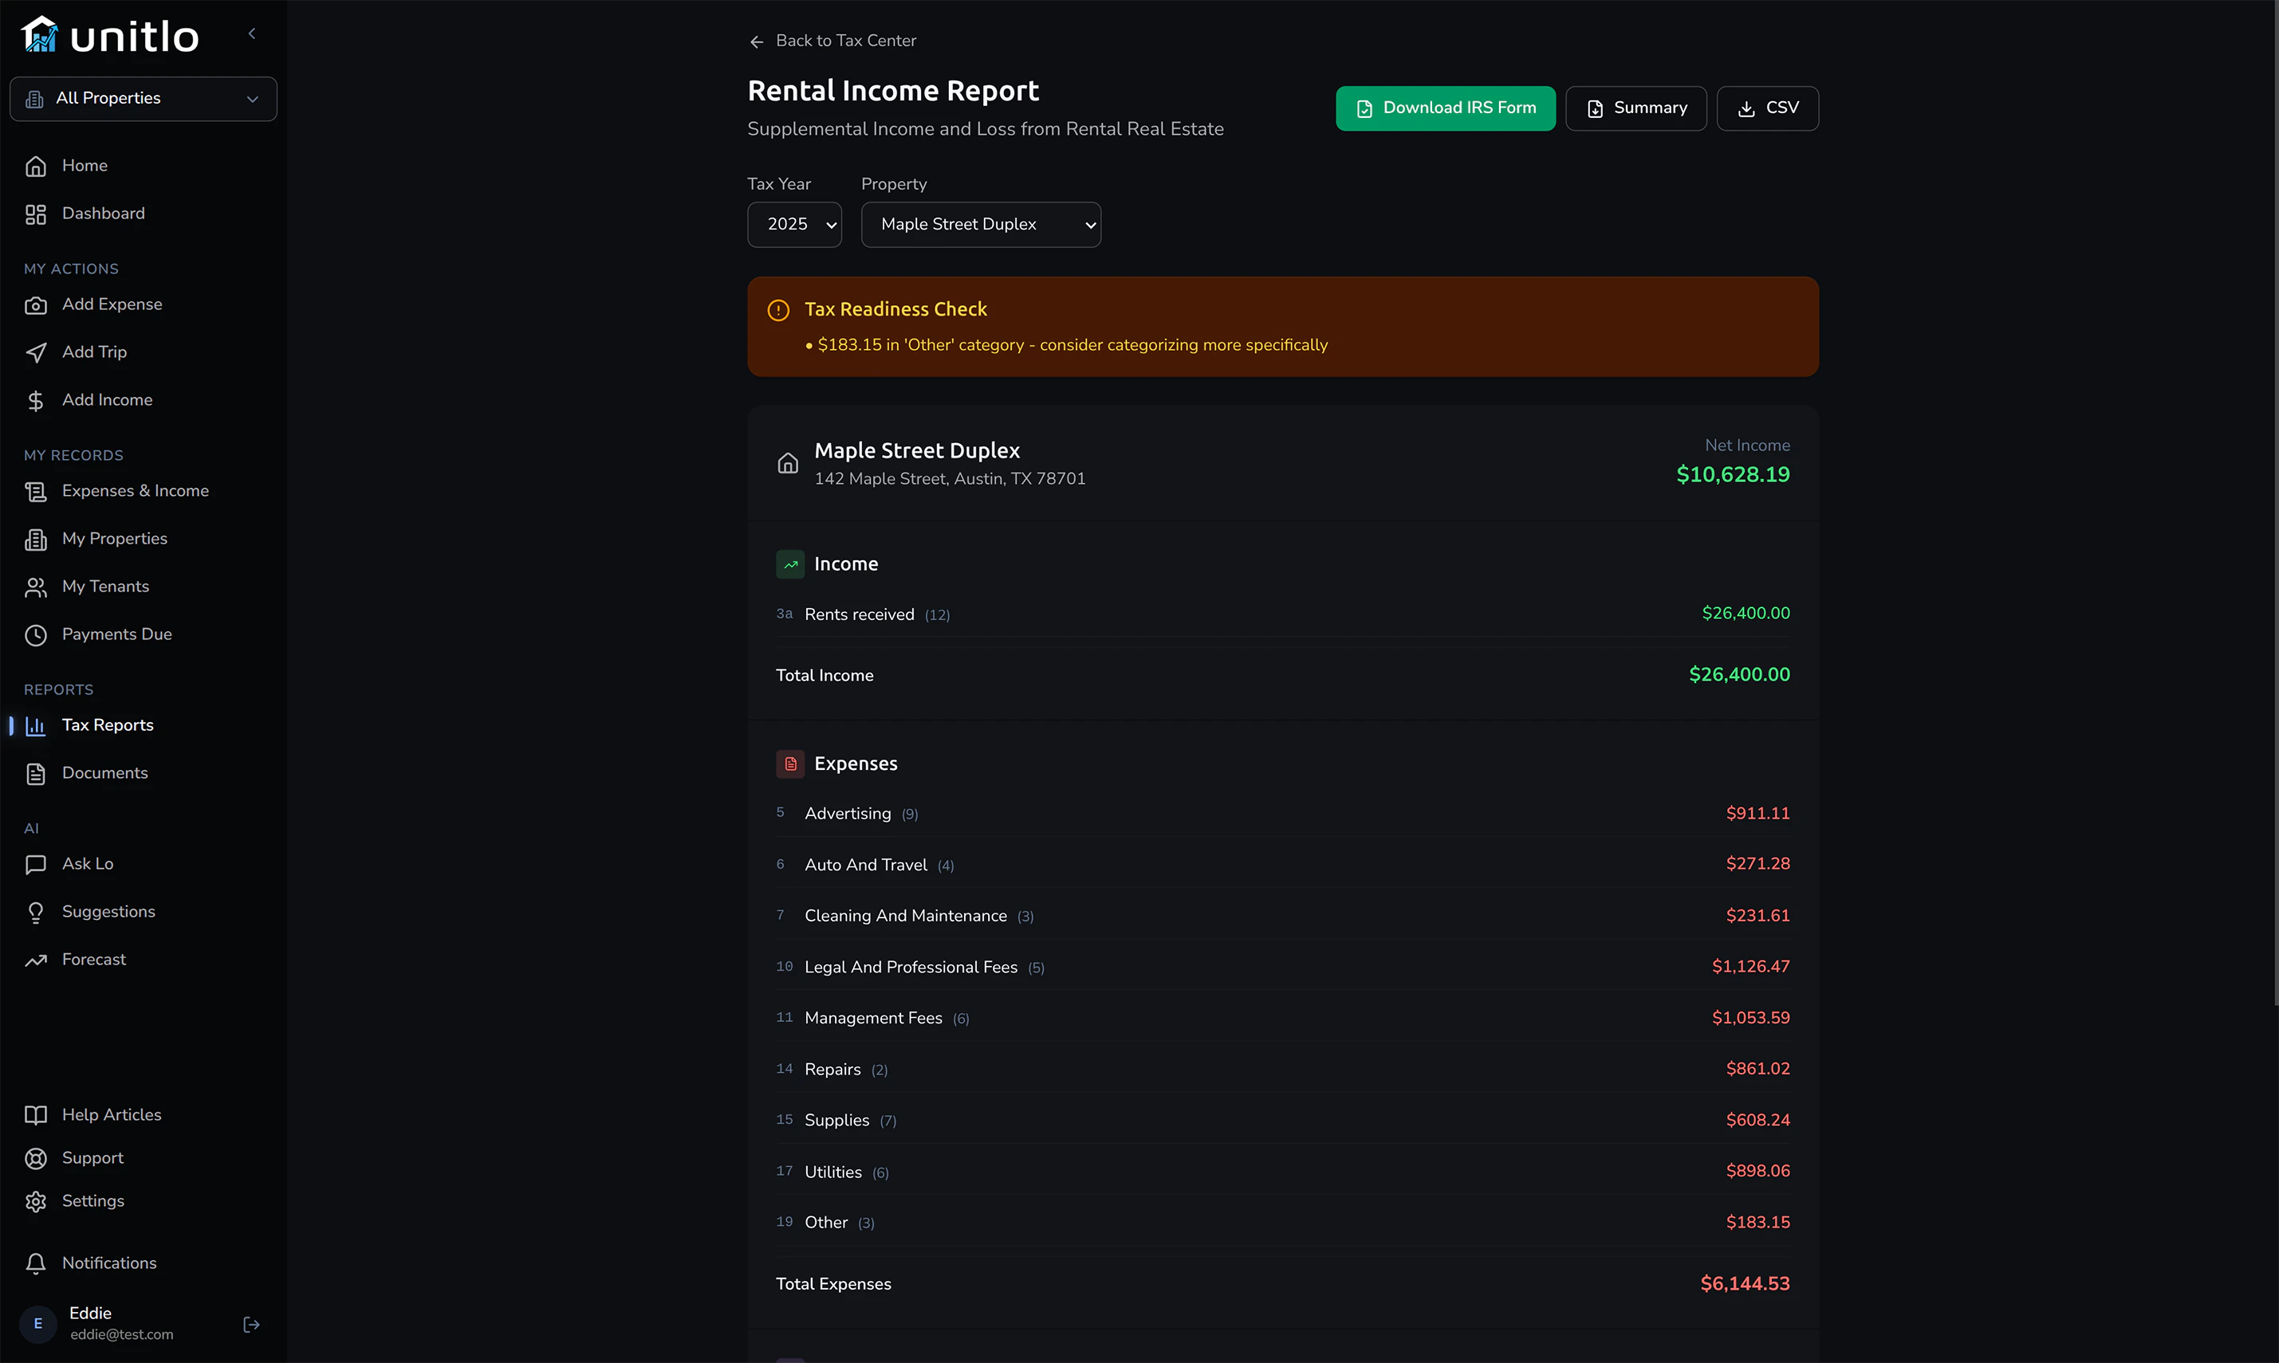
Task: Click the Summary button
Action: tap(1635, 108)
